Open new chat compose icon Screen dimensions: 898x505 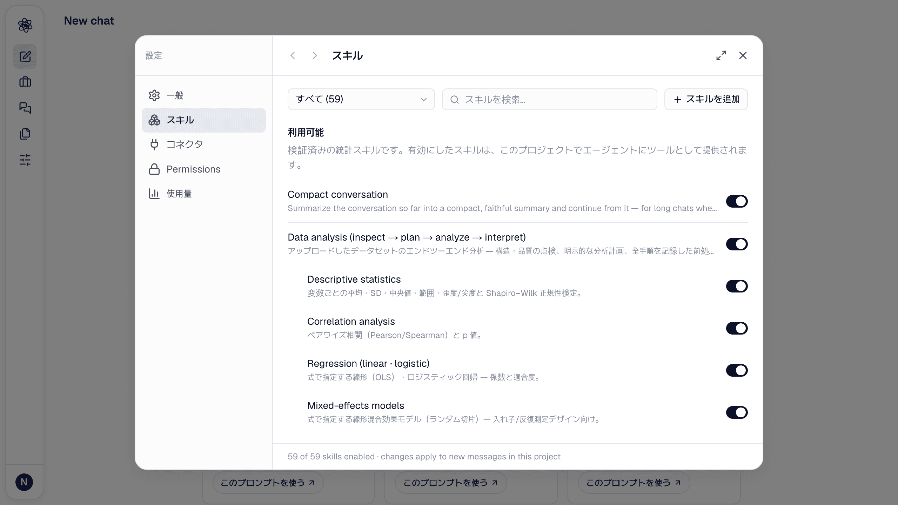[25, 56]
